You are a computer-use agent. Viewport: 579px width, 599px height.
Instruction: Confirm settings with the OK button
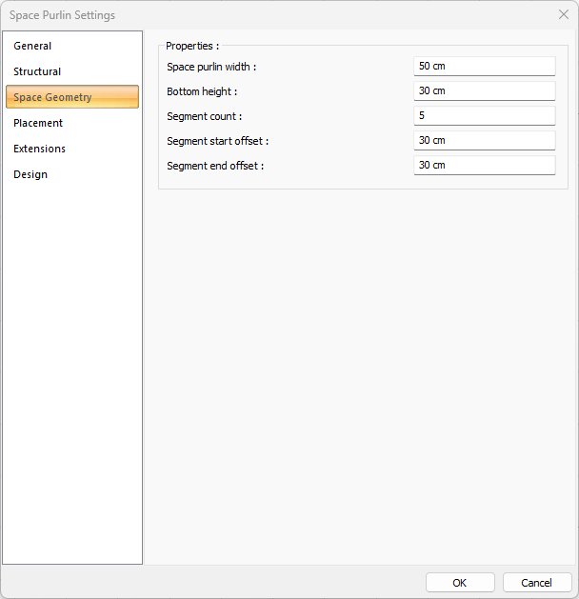[460, 583]
